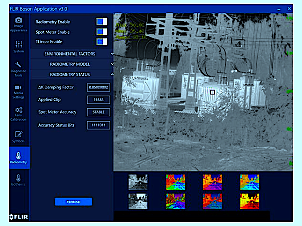
Task: Click the Accuracy Status Bits 1111011 field
Action: [x=98, y=125]
